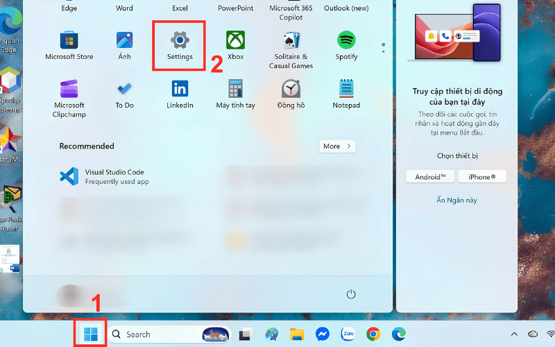Click the OneDrive cloud tray icon

pyautogui.click(x=533, y=334)
